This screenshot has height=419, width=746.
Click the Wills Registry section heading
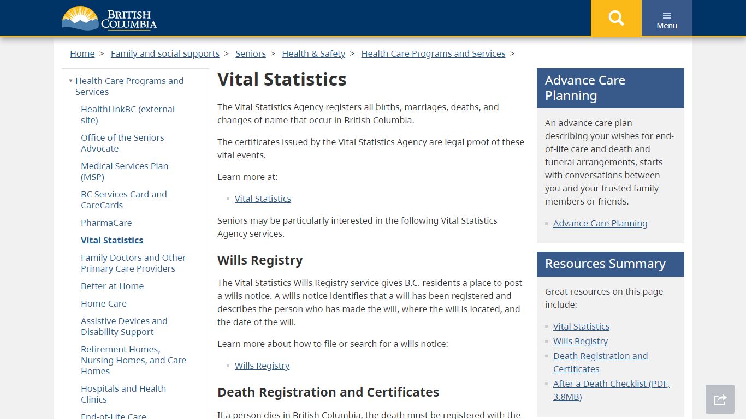[x=260, y=260]
